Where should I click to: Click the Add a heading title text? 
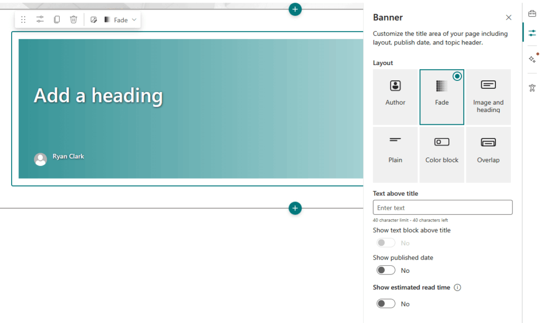click(x=98, y=96)
